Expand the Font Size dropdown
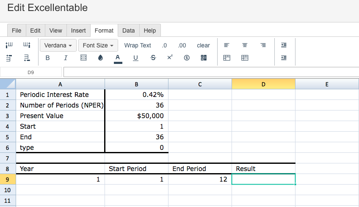This screenshot has height=207, width=359. click(98, 45)
